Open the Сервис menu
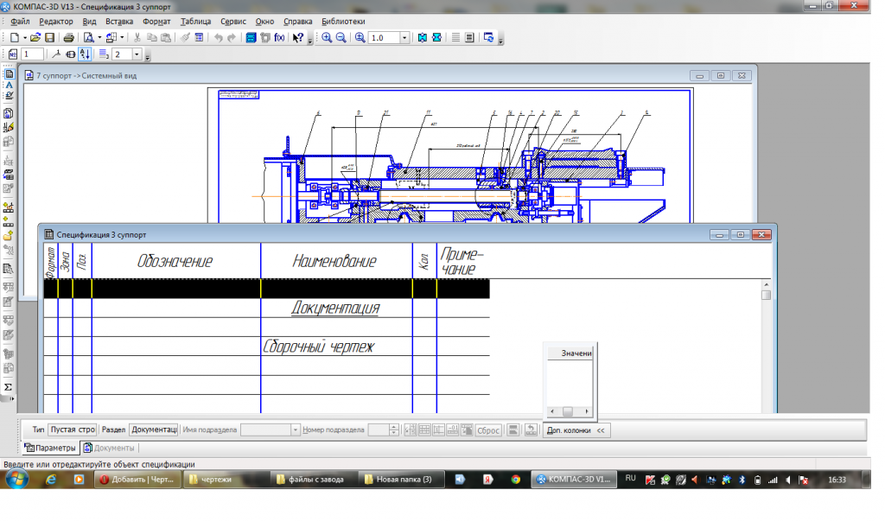Screen dimensions: 885x522 tap(233, 22)
